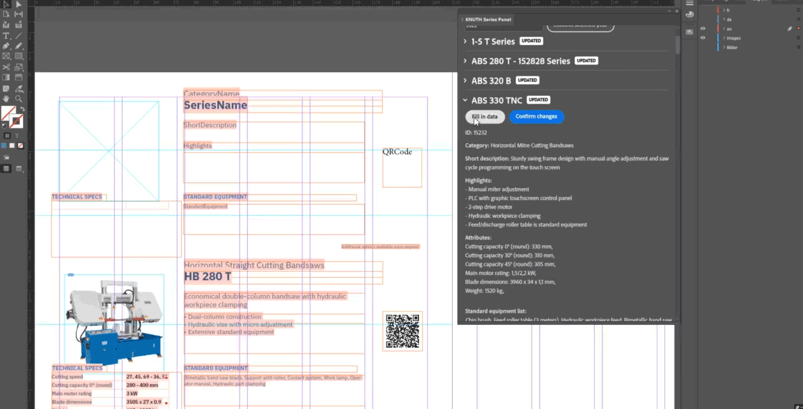This screenshot has width=803, height=409.
Task: Select the Gradient Swatch tool
Action: [x=6, y=77]
